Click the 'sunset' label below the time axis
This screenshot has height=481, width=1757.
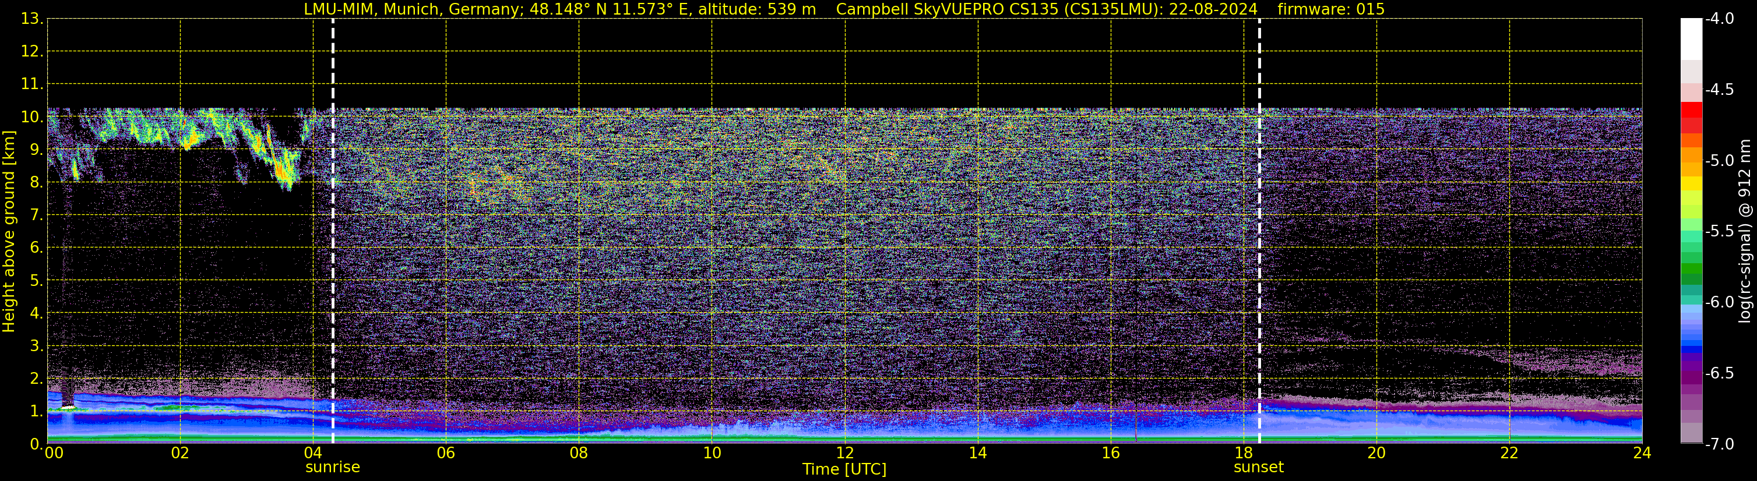[1258, 468]
